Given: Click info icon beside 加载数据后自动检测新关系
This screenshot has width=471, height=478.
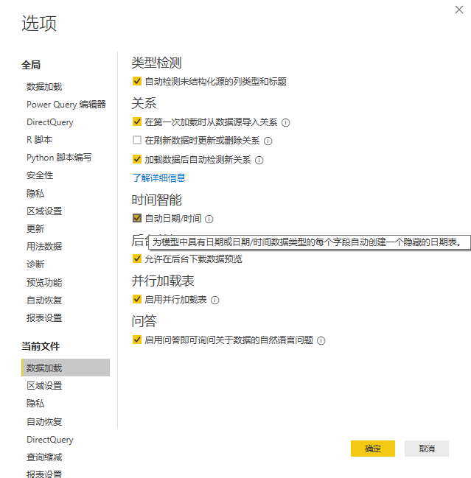Looking at the screenshot, I should (x=259, y=160).
